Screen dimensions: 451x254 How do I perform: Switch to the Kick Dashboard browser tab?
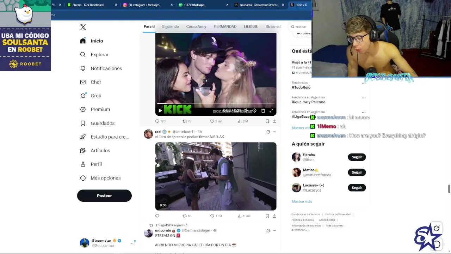point(92,5)
